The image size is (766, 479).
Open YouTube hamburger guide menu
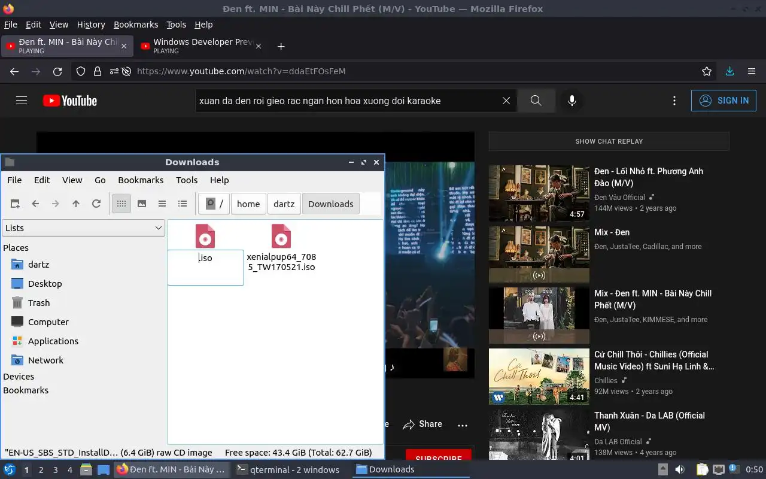(x=22, y=101)
